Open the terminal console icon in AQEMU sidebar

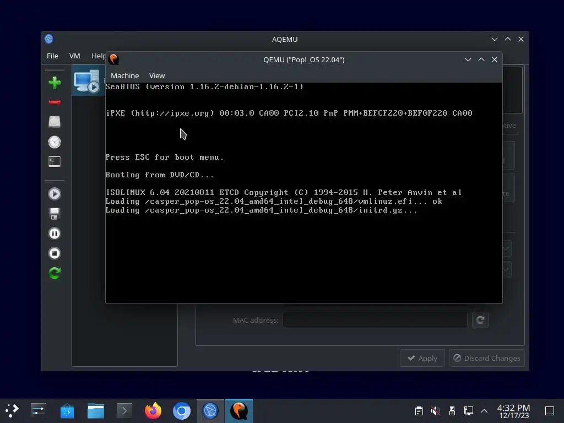[55, 161]
